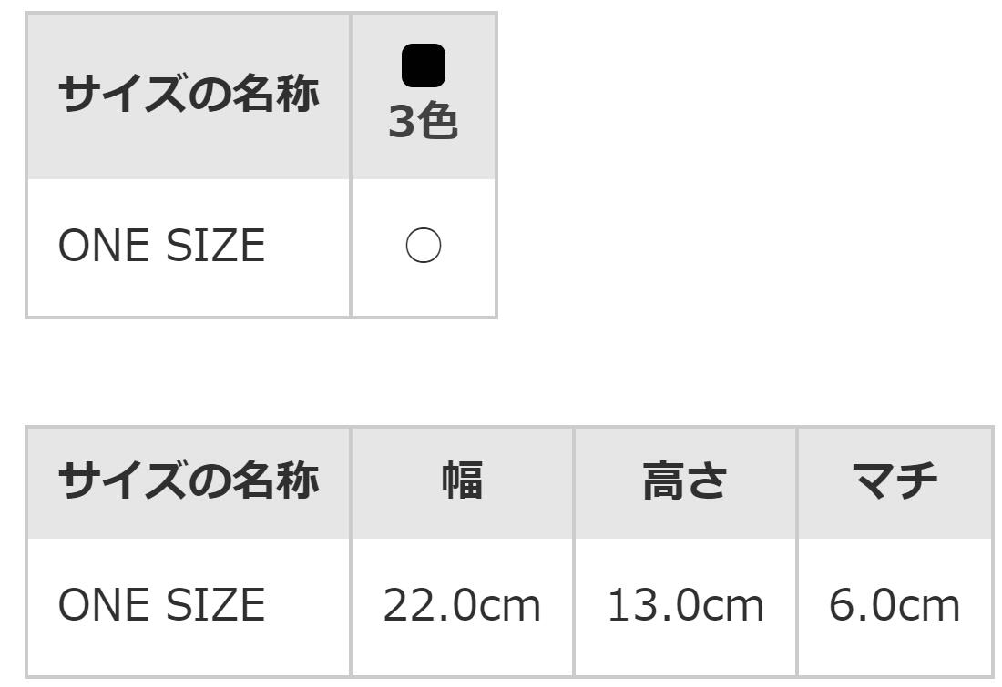Screen dimensions: 1002x687
Task: Click the マチ column header
Action: click(895, 480)
